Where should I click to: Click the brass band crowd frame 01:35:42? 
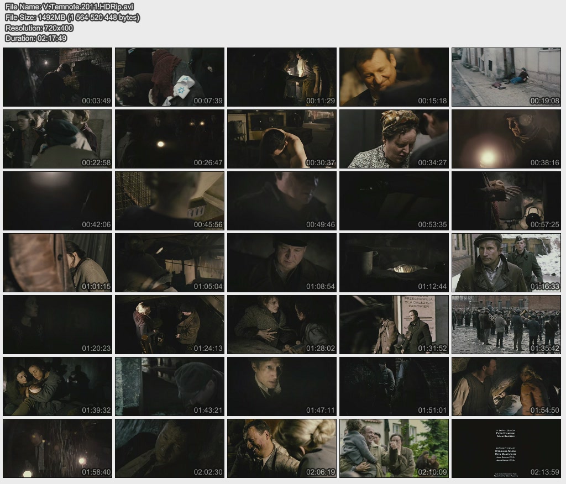(x=506, y=324)
